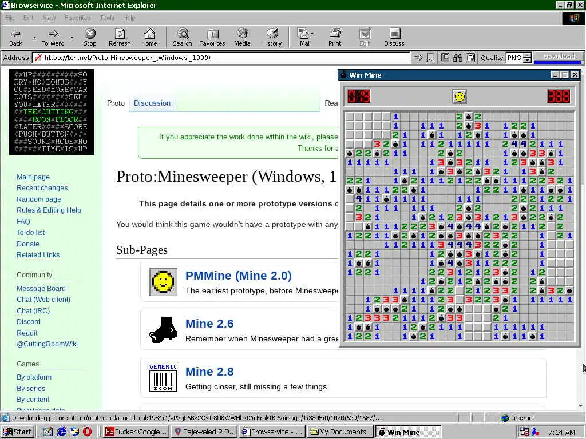The height and width of the screenshot is (439, 586).
Task: Click the page scrollbar down arrow
Action: (x=580, y=406)
